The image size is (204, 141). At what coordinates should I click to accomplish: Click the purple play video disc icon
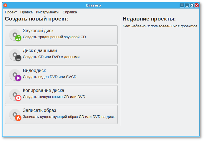coord(15,75)
